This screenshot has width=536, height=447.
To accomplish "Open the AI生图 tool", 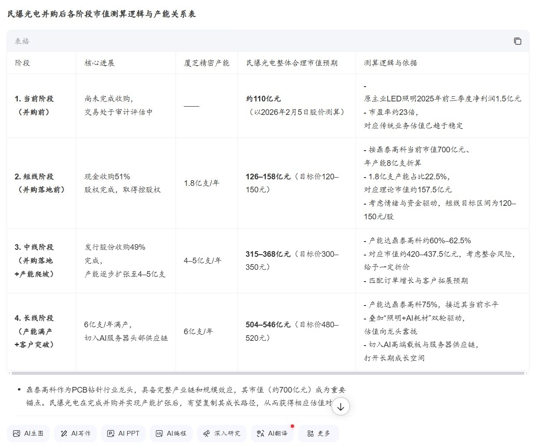I will click(28, 434).
